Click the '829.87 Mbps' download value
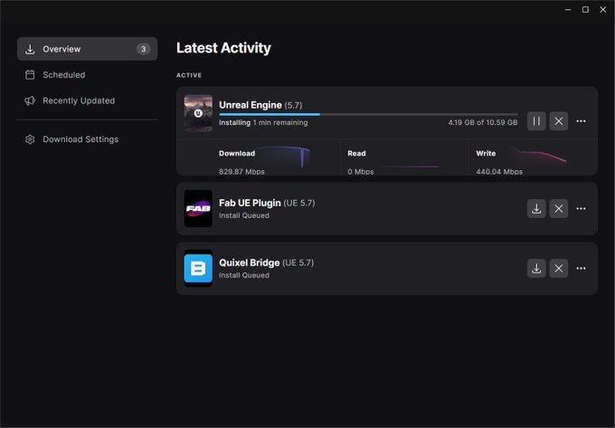The image size is (615, 428). (241, 171)
